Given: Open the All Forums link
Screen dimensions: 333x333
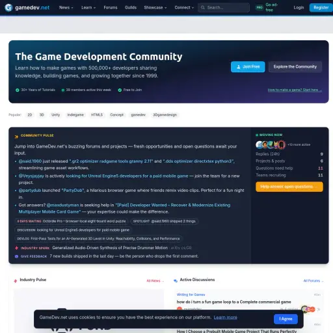Looking at the screenshot, I should (x=313, y=281).
